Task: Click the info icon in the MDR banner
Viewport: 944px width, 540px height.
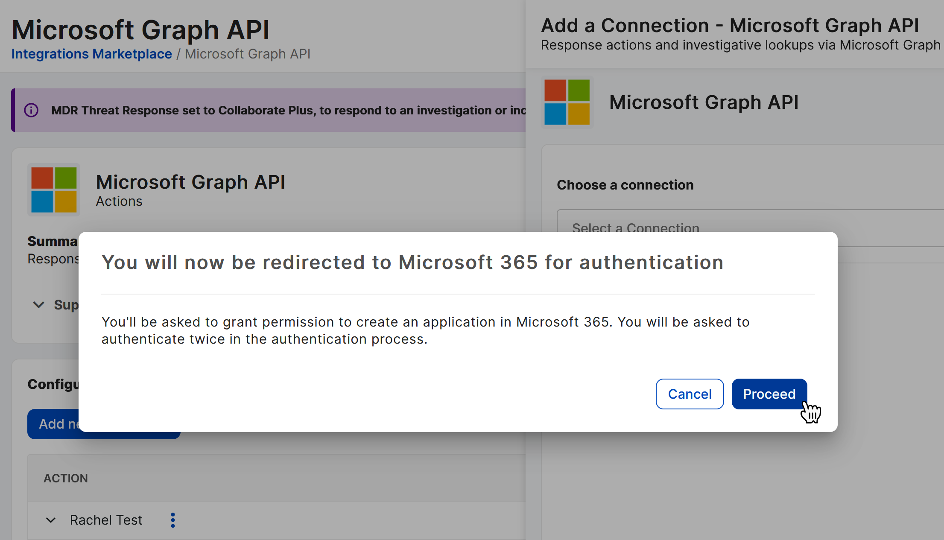Action: 31,110
